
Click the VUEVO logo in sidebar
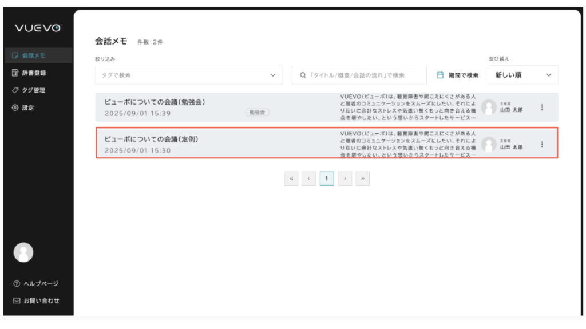(x=38, y=29)
